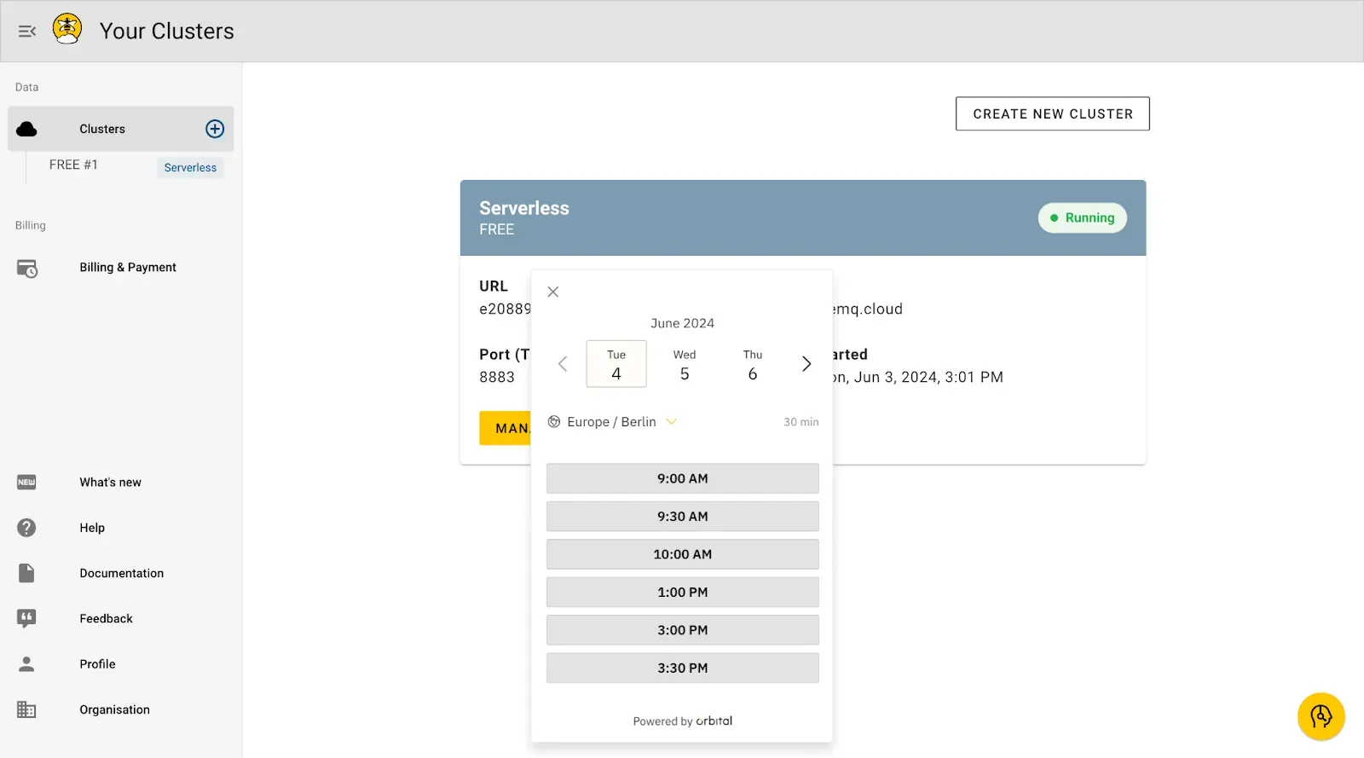
Task: Open Billing & Payment page
Action: coord(128,268)
